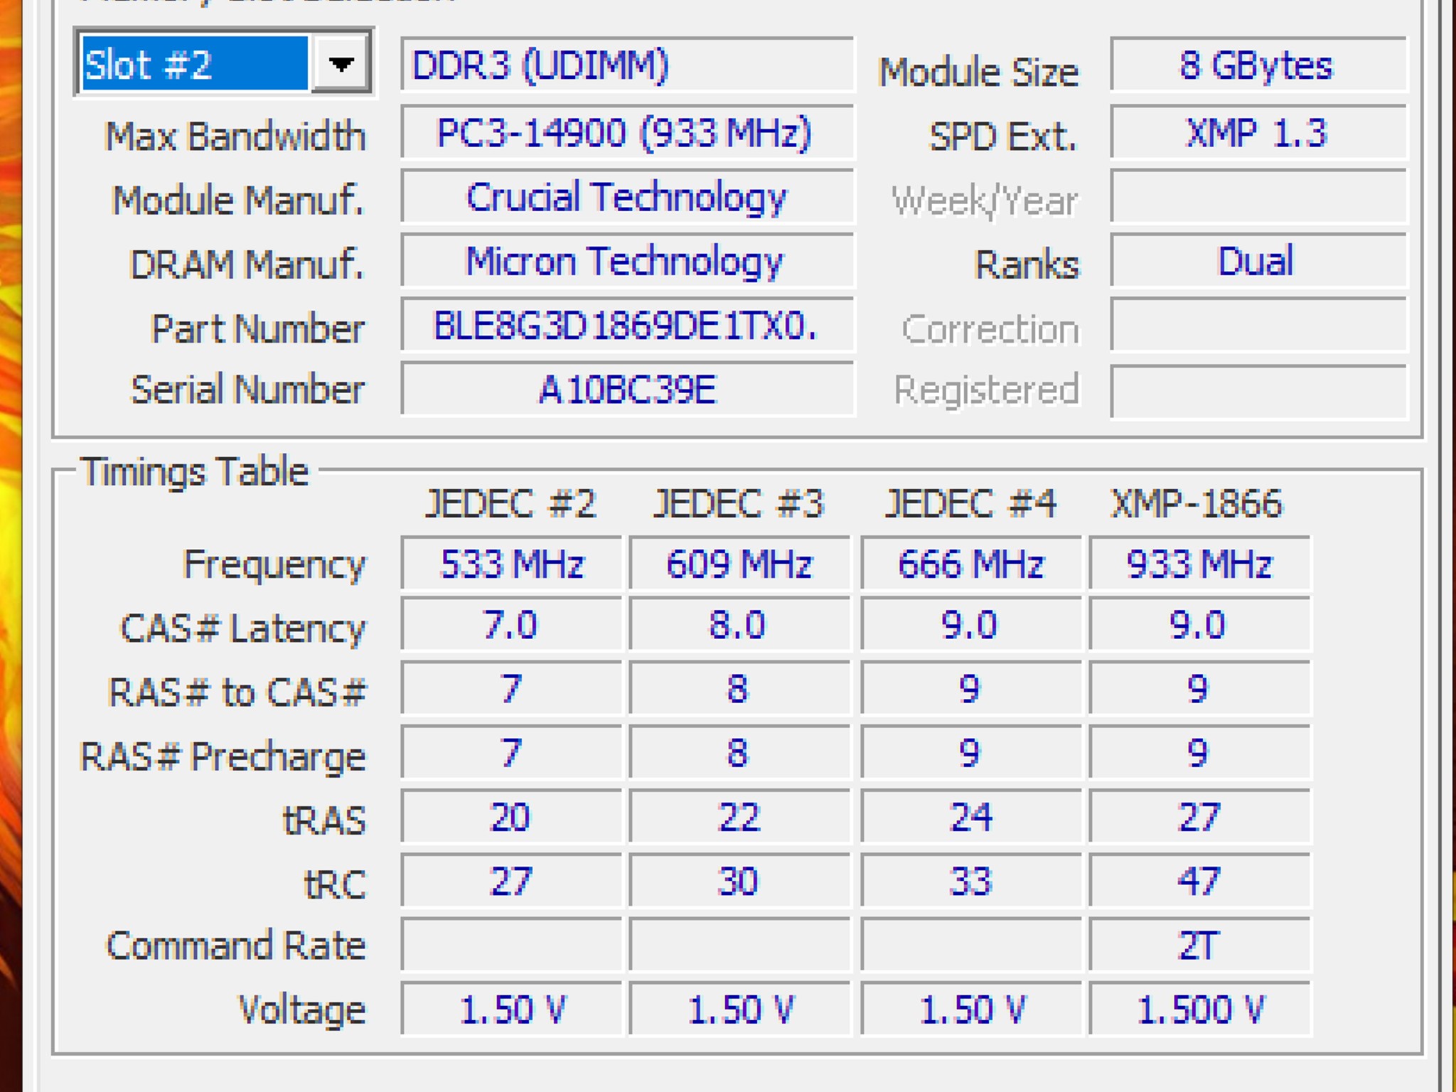The height and width of the screenshot is (1092, 1456).
Task: Click the BLE8G3D1869DE1TX0. part number field
Action: click(x=627, y=326)
